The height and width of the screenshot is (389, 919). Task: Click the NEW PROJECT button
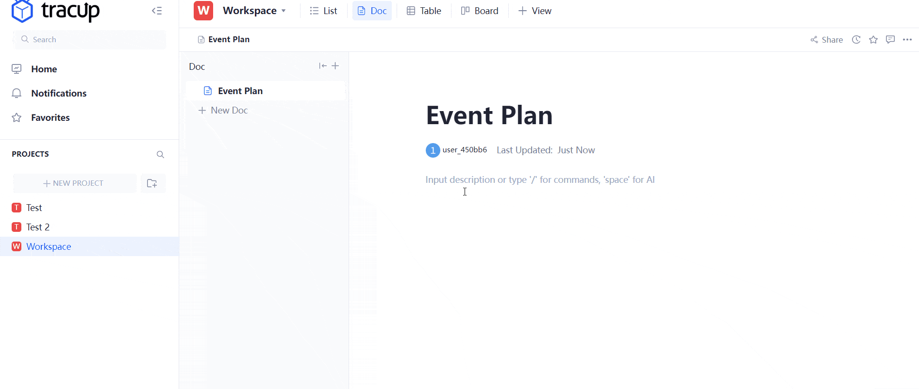(x=74, y=183)
